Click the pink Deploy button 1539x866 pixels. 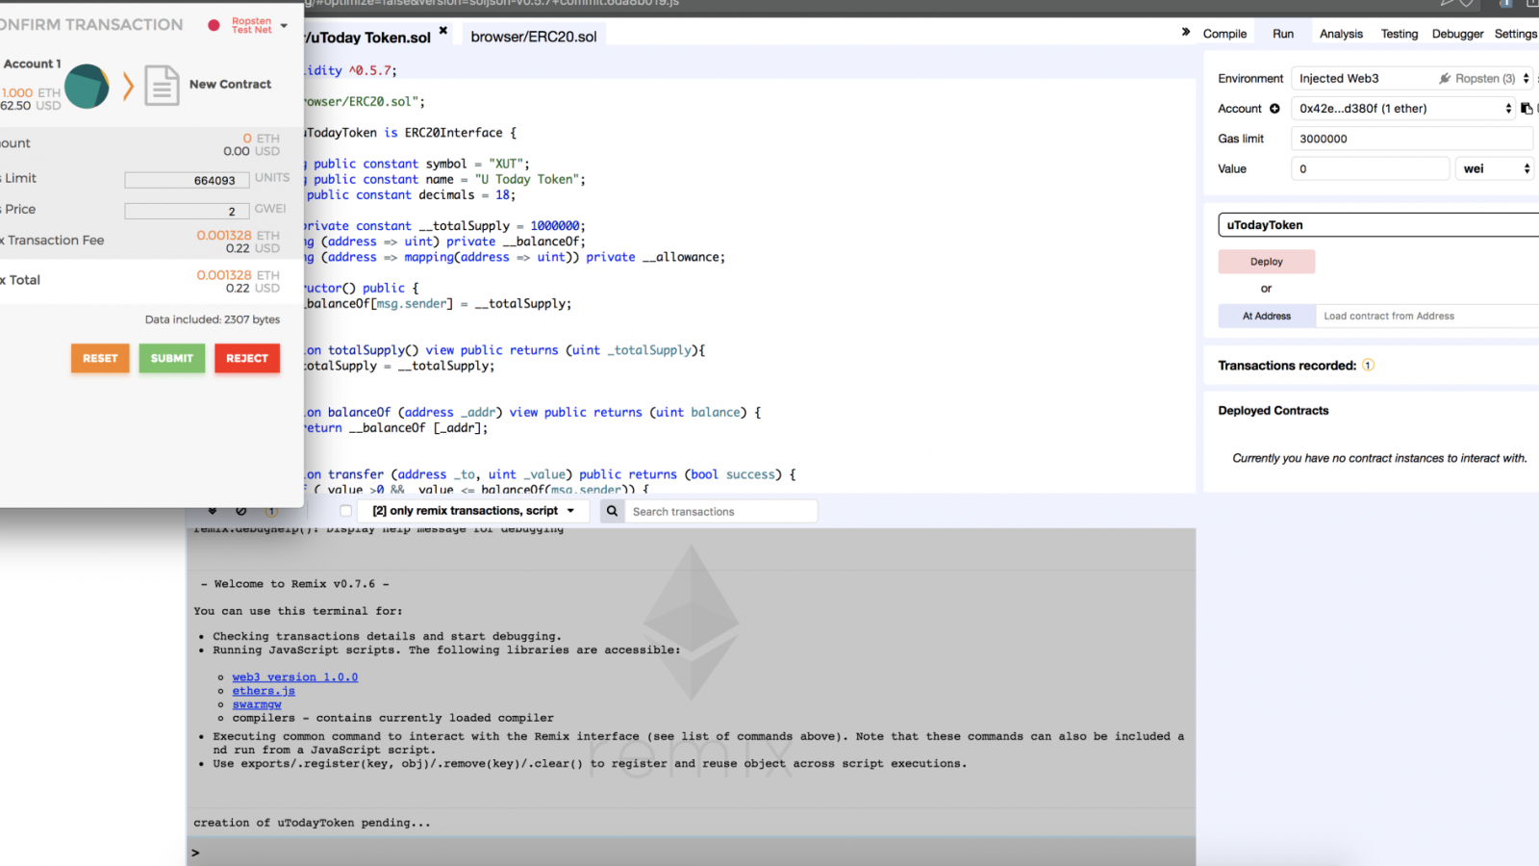(x=1266, y=262)
